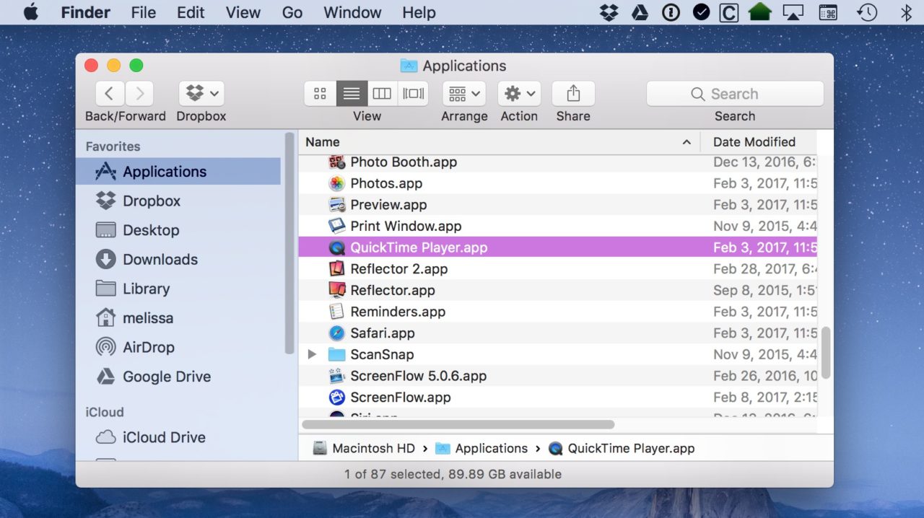Open Macintosh HD from the breadcrumb path
The image size is (924, 518).
coord(372,448)
